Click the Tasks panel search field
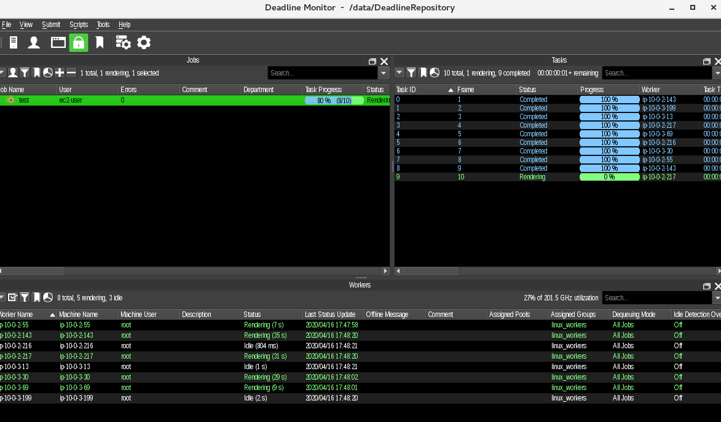721x422 pixels. pos(656,73)
